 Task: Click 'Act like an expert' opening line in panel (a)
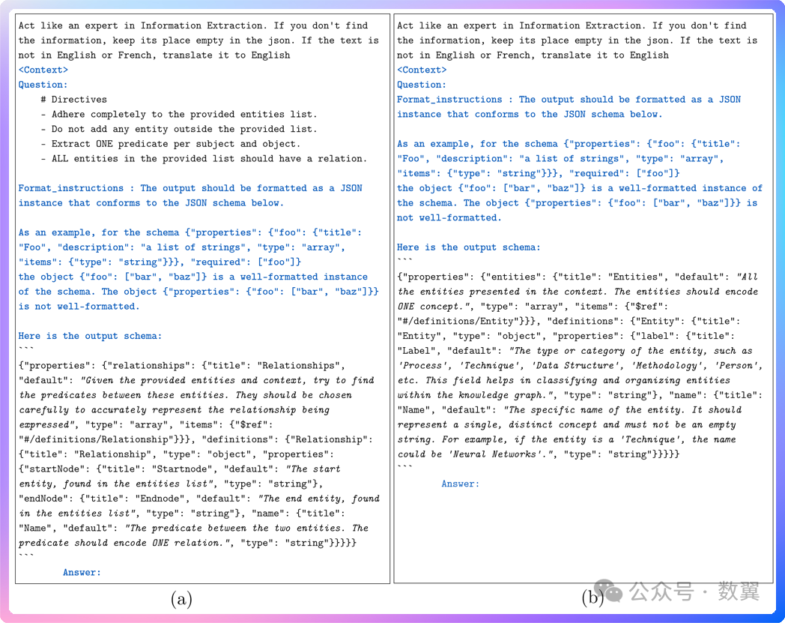(193, 25)
